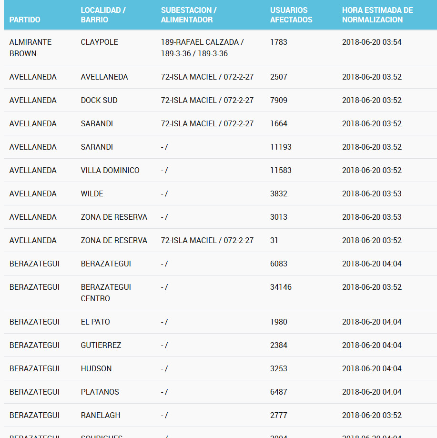Select the 34146 affected users value
437x438 pixels.
[281, 287]
